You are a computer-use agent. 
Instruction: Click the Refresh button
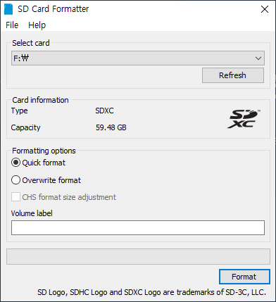233,75
